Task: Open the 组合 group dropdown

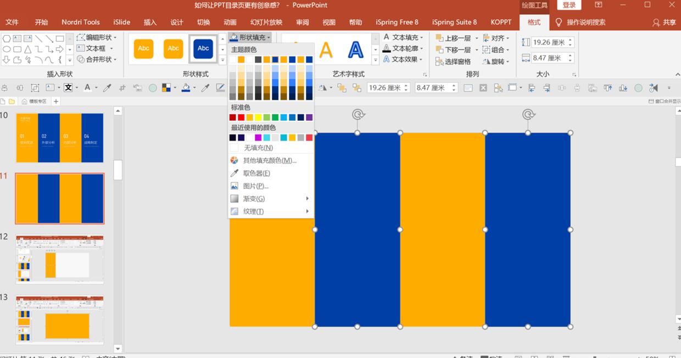Action: pyautogui.click(x=496, y=50)
